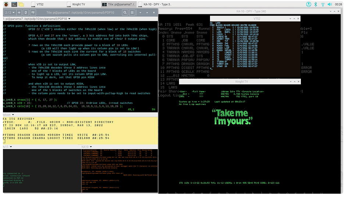Viewport: 345px width, 197px height.
Task: Click the Tilix add terminal plus button
Action: coord(19,12)
